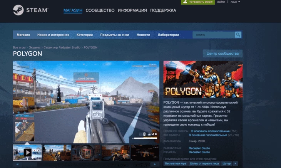281x168 pixels.
Task: Select the third thumbnail with scope view
Action: (x=86, y=153)
